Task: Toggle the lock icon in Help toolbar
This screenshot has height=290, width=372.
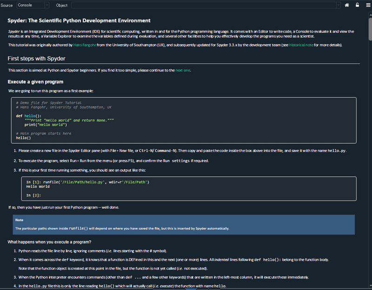Action: click(357, 5)
